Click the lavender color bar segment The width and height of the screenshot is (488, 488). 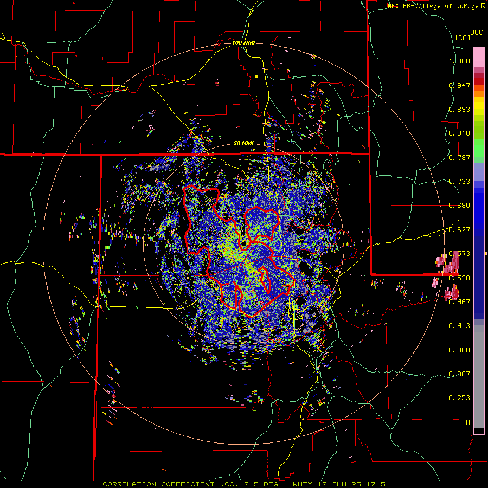pyautogui.click(x=479, y=172)
